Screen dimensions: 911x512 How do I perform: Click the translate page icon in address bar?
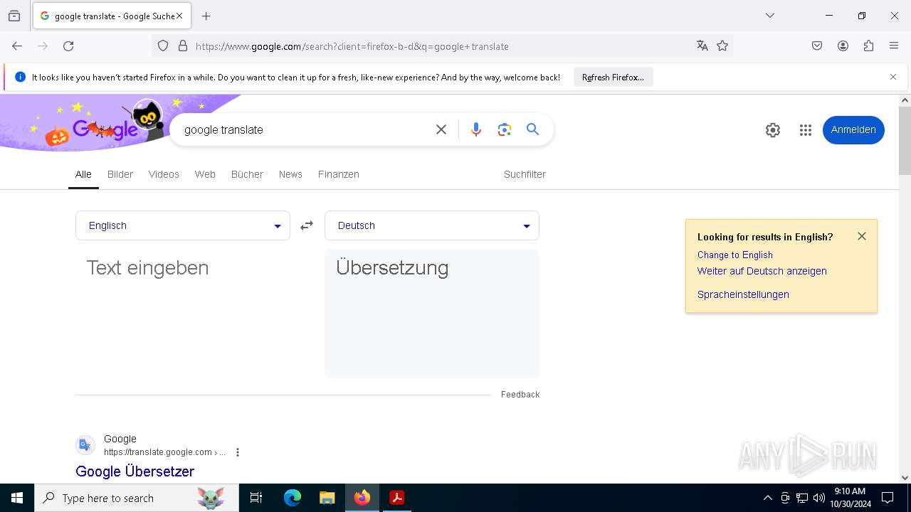click(x=702, y=46)
